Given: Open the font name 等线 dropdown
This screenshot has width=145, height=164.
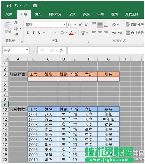Looking at the screenshot, I should 65,25.
